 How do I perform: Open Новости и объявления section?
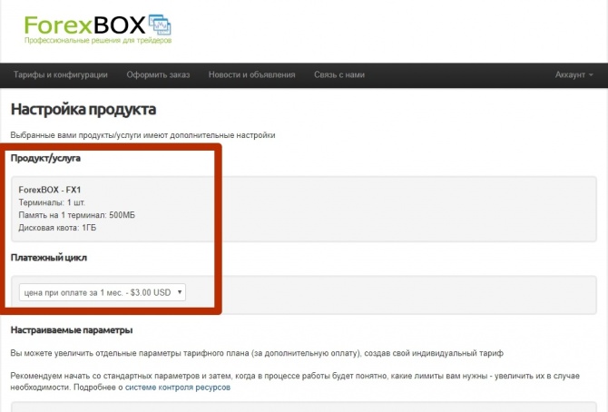pyautogui.click(x=251, y=75)
